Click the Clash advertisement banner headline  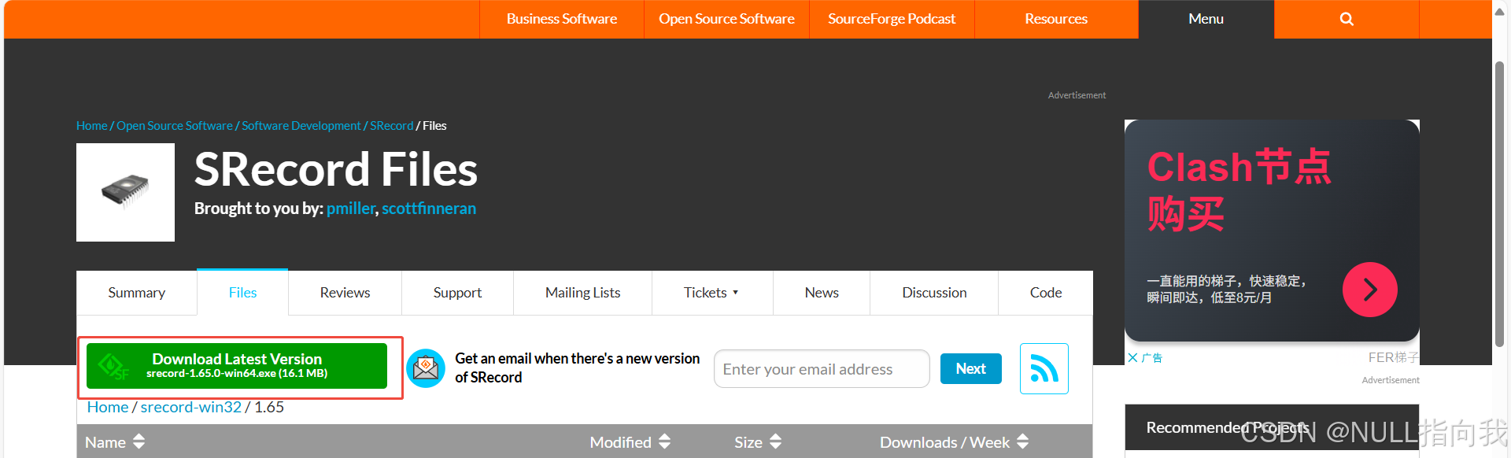point(1239,190)
